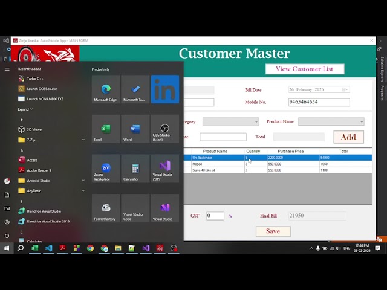This screenshot has width=387, height=290.
Task: Click the 1100 total cell
Action: point(346,170)
